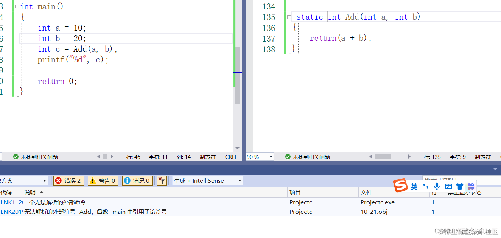Click the left editor scroll-left arrow
This screenshot has width=501, height=238.
click(99, 157)
